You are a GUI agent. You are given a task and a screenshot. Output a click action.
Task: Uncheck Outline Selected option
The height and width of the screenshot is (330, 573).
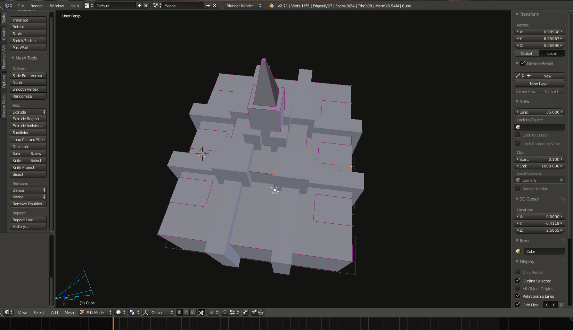point(517,281)
